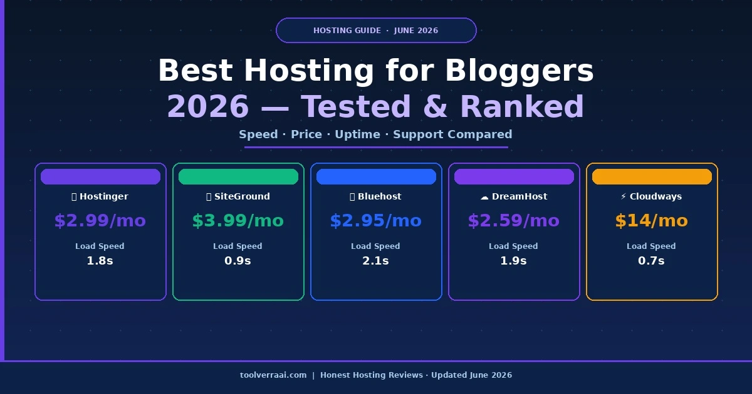Click the cloud icon beside DreamHost
This screenshot has width=752, height=394.
tap(484, 197)
